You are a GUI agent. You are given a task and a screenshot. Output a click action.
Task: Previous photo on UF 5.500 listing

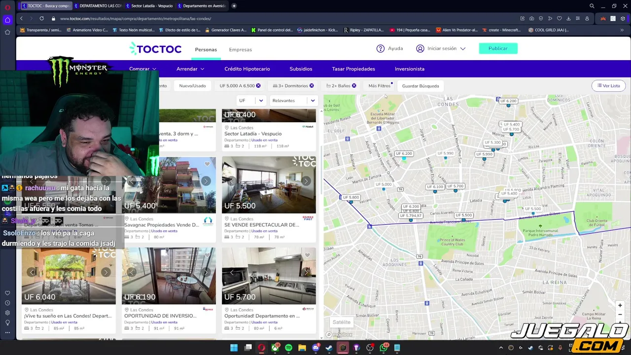click(x=232, y=181)
